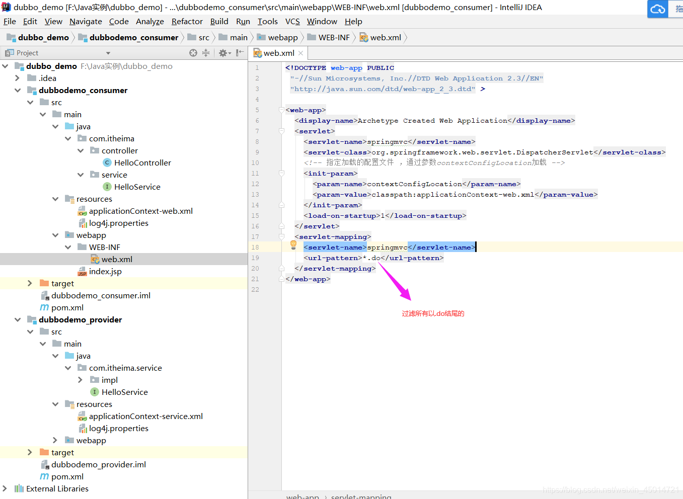Screen dimensions: 683x499
Task: Hide the Project tool window icon
Action: point(240,53)
